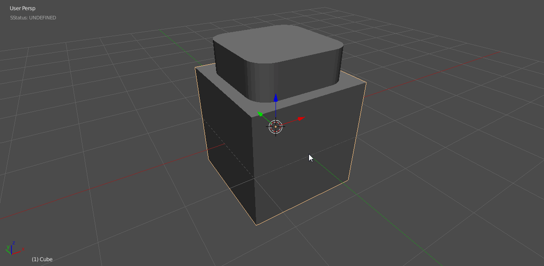The image size is (544, 266).
Task: Click the 'SStatus: UNDEFINED' text
Action: click(33, 18)
